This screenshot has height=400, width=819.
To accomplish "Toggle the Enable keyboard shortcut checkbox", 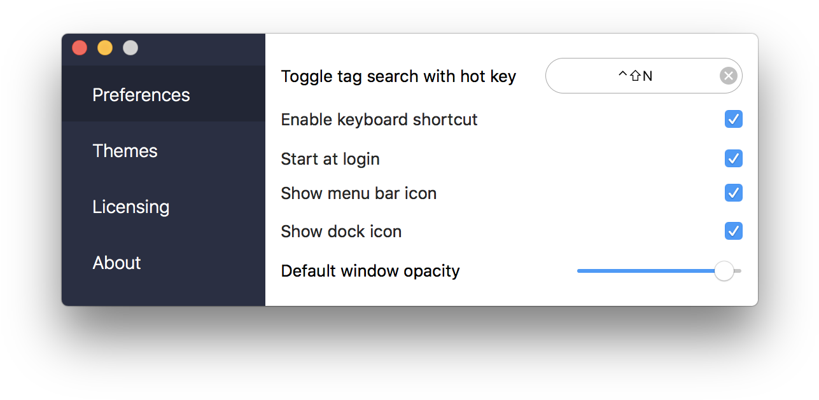I will click(x=734, y=119).
